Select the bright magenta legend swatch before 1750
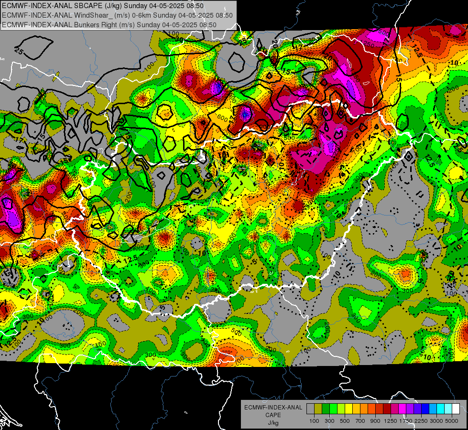Image resolution: width=468 pixels, height=430 pixels. click(403, 408)
